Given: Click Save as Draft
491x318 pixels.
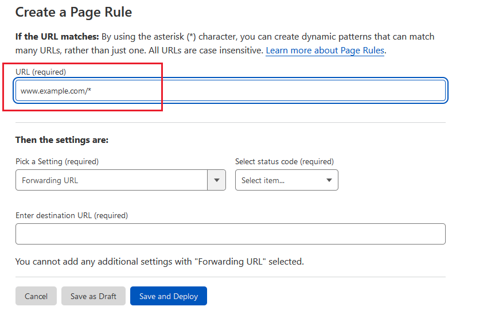Looking at the screenshot, I should click(93, 296).
